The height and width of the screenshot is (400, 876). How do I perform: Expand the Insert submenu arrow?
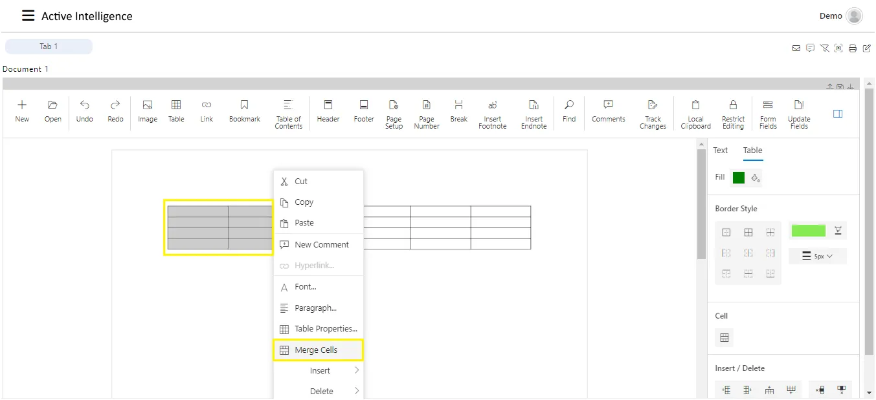[x=357, y=370]
